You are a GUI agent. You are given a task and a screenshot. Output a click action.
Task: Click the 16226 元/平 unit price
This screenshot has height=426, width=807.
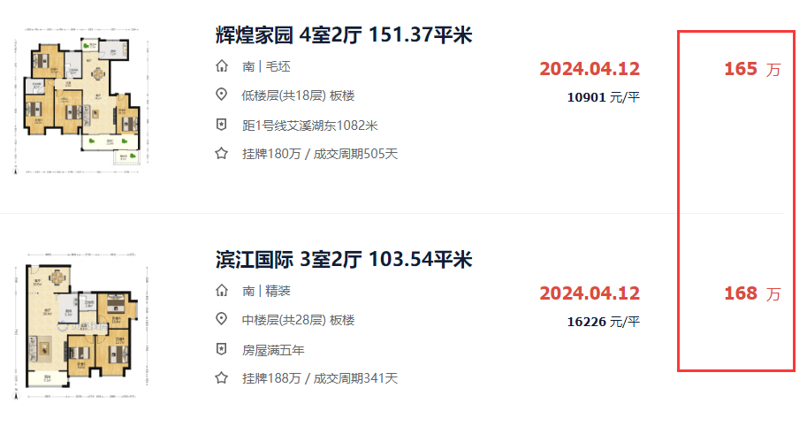click(603, 322)
